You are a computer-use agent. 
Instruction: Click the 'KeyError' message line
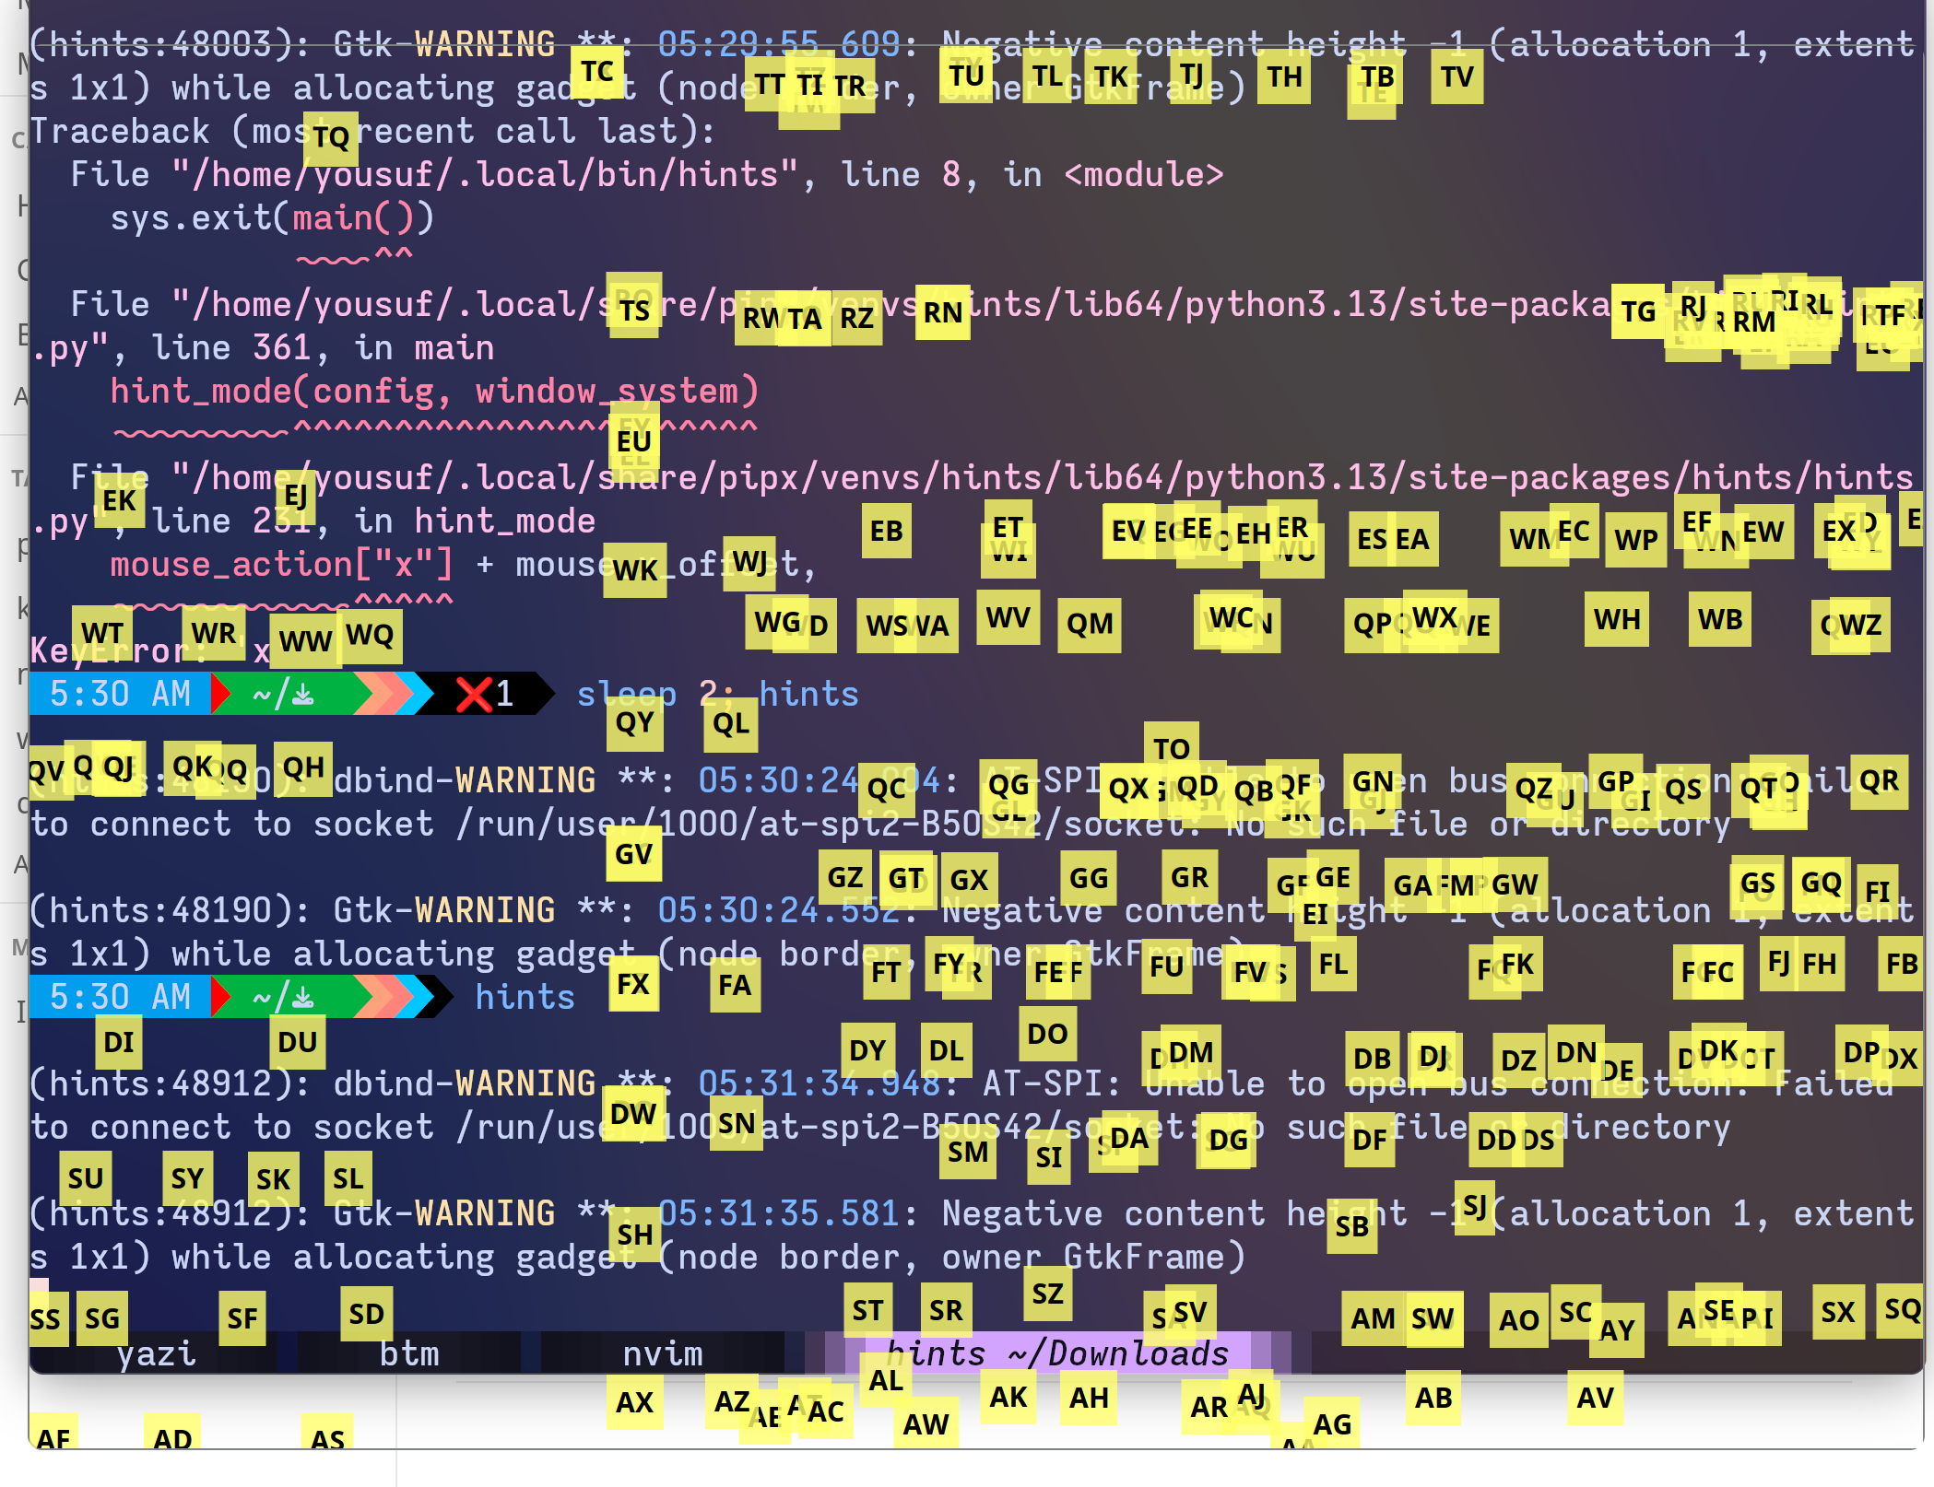[x=150, y=650]
